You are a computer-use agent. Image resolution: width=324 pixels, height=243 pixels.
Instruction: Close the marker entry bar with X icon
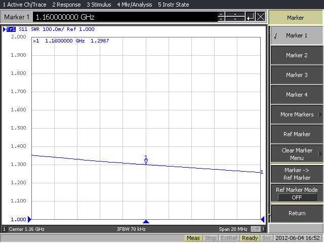[261, 17]
